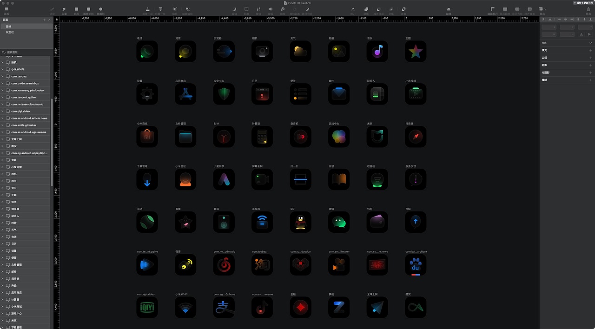Click the 剪刀 scissors tool
Viewport: 595px width, 329px height.
(x=353, y=9)
